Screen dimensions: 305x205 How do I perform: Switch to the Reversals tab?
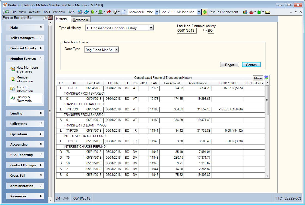coord(80,20)
